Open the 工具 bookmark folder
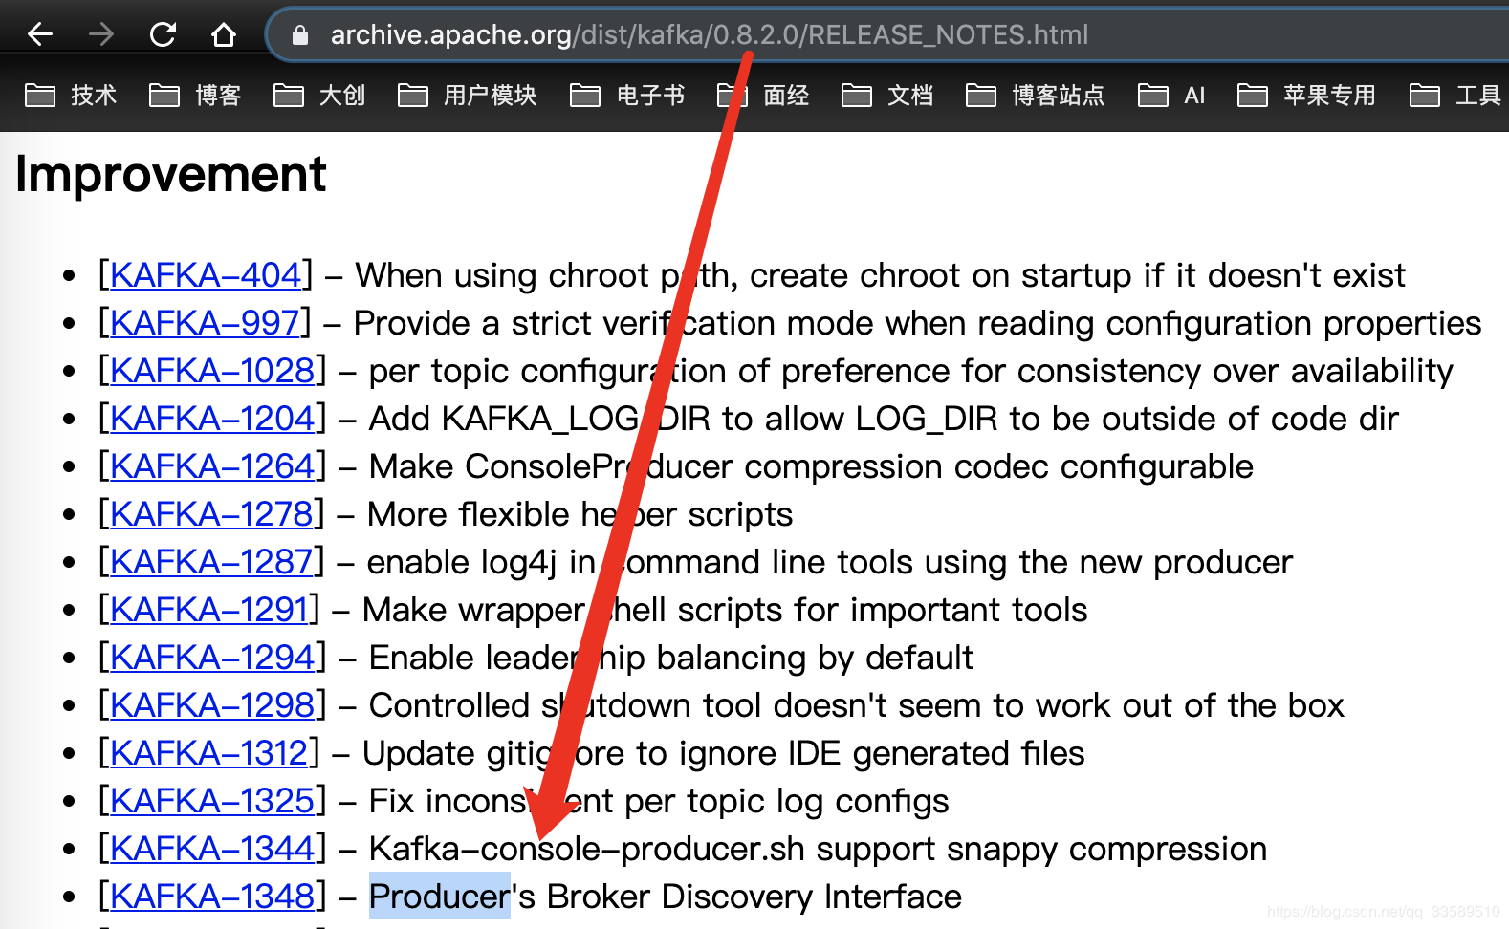The height and width of the screenshot is (929, 1509). pyautogui.click(x=1455, y=96)
